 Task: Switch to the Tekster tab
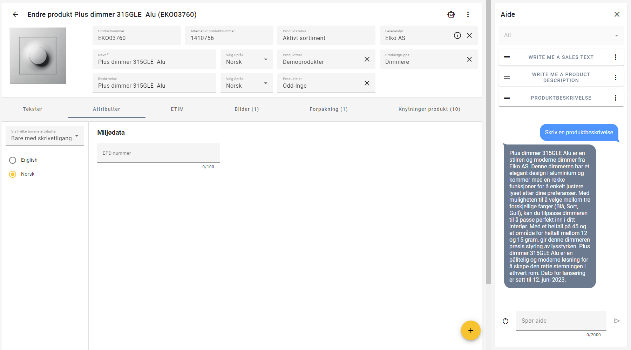point(33,109)
